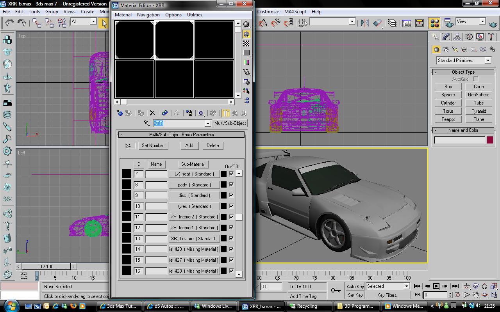Disable XR_Texture sub-material checkbox

tap(231, 238)
